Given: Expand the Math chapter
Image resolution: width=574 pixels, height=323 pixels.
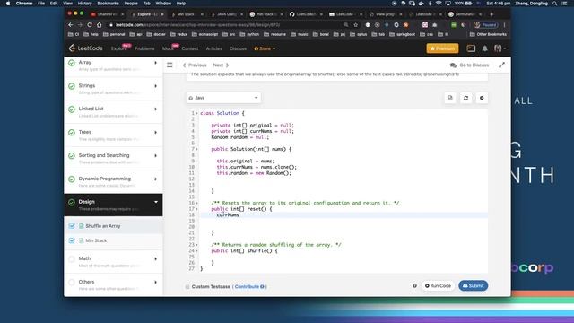Looking at the screenshot, I should [x=155, y=259].
